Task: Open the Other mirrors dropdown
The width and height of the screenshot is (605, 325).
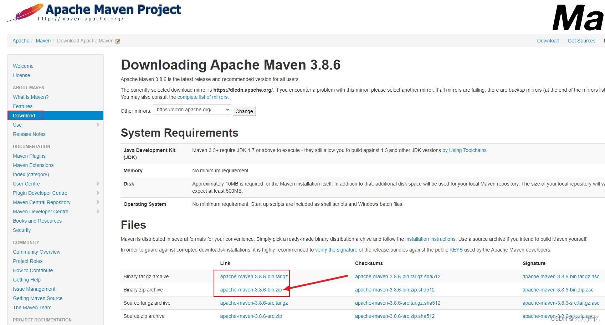Action: pyautogui.click(x=192, y=110)
